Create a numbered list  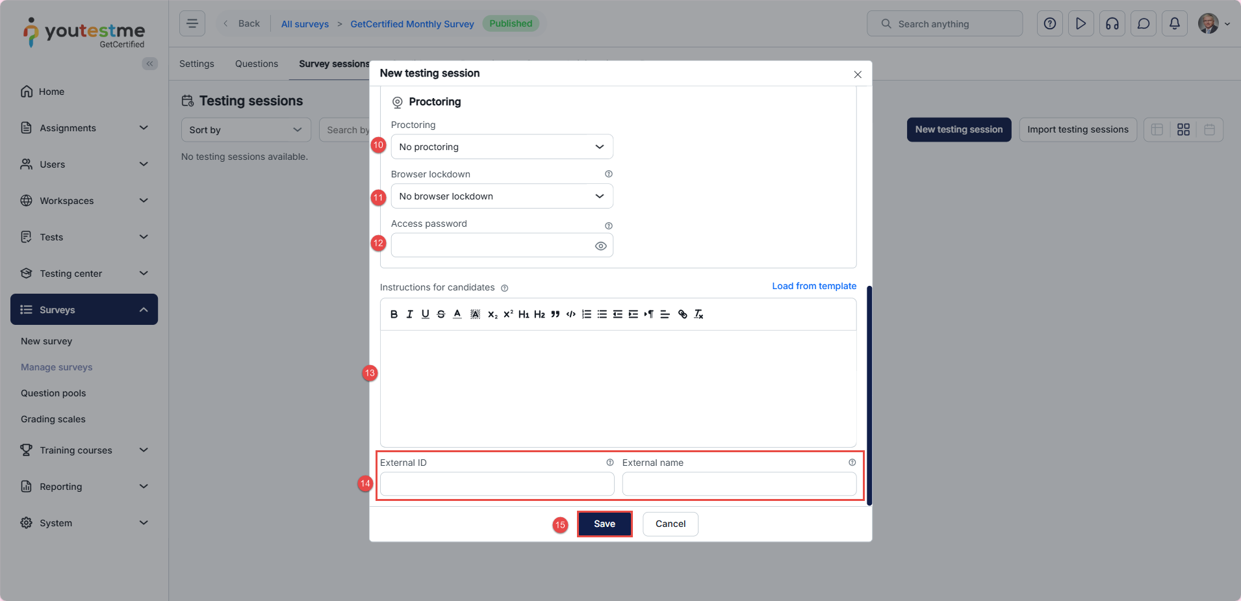pos(587,314)
